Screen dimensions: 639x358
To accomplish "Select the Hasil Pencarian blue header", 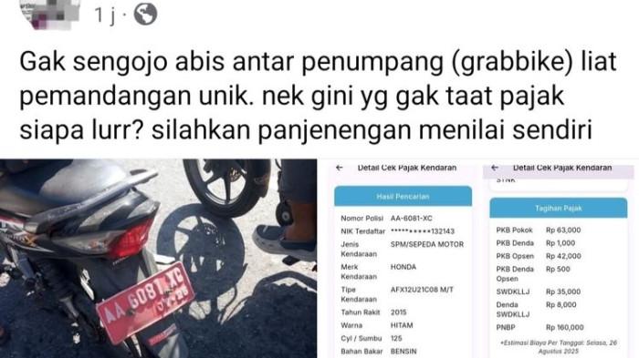I will click(403, 196).
